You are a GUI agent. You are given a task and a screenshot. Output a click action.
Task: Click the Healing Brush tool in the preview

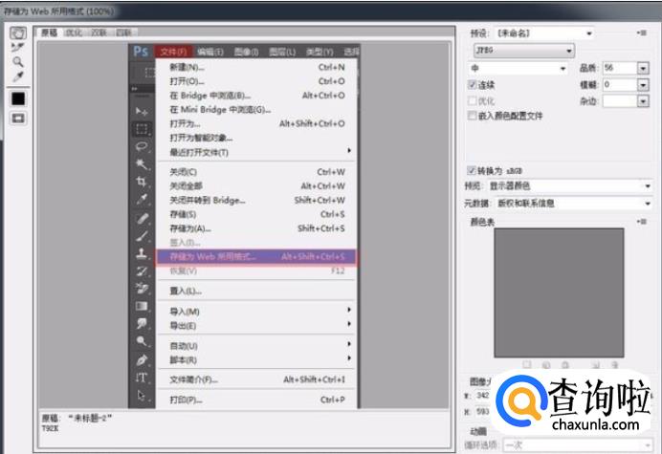142,218
